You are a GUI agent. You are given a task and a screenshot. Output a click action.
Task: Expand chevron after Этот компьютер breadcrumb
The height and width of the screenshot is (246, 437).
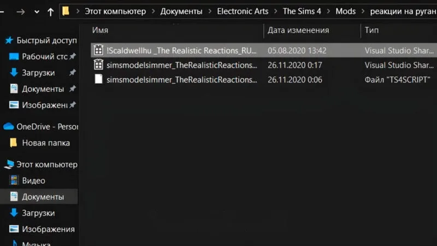click(x=153, y=11)
